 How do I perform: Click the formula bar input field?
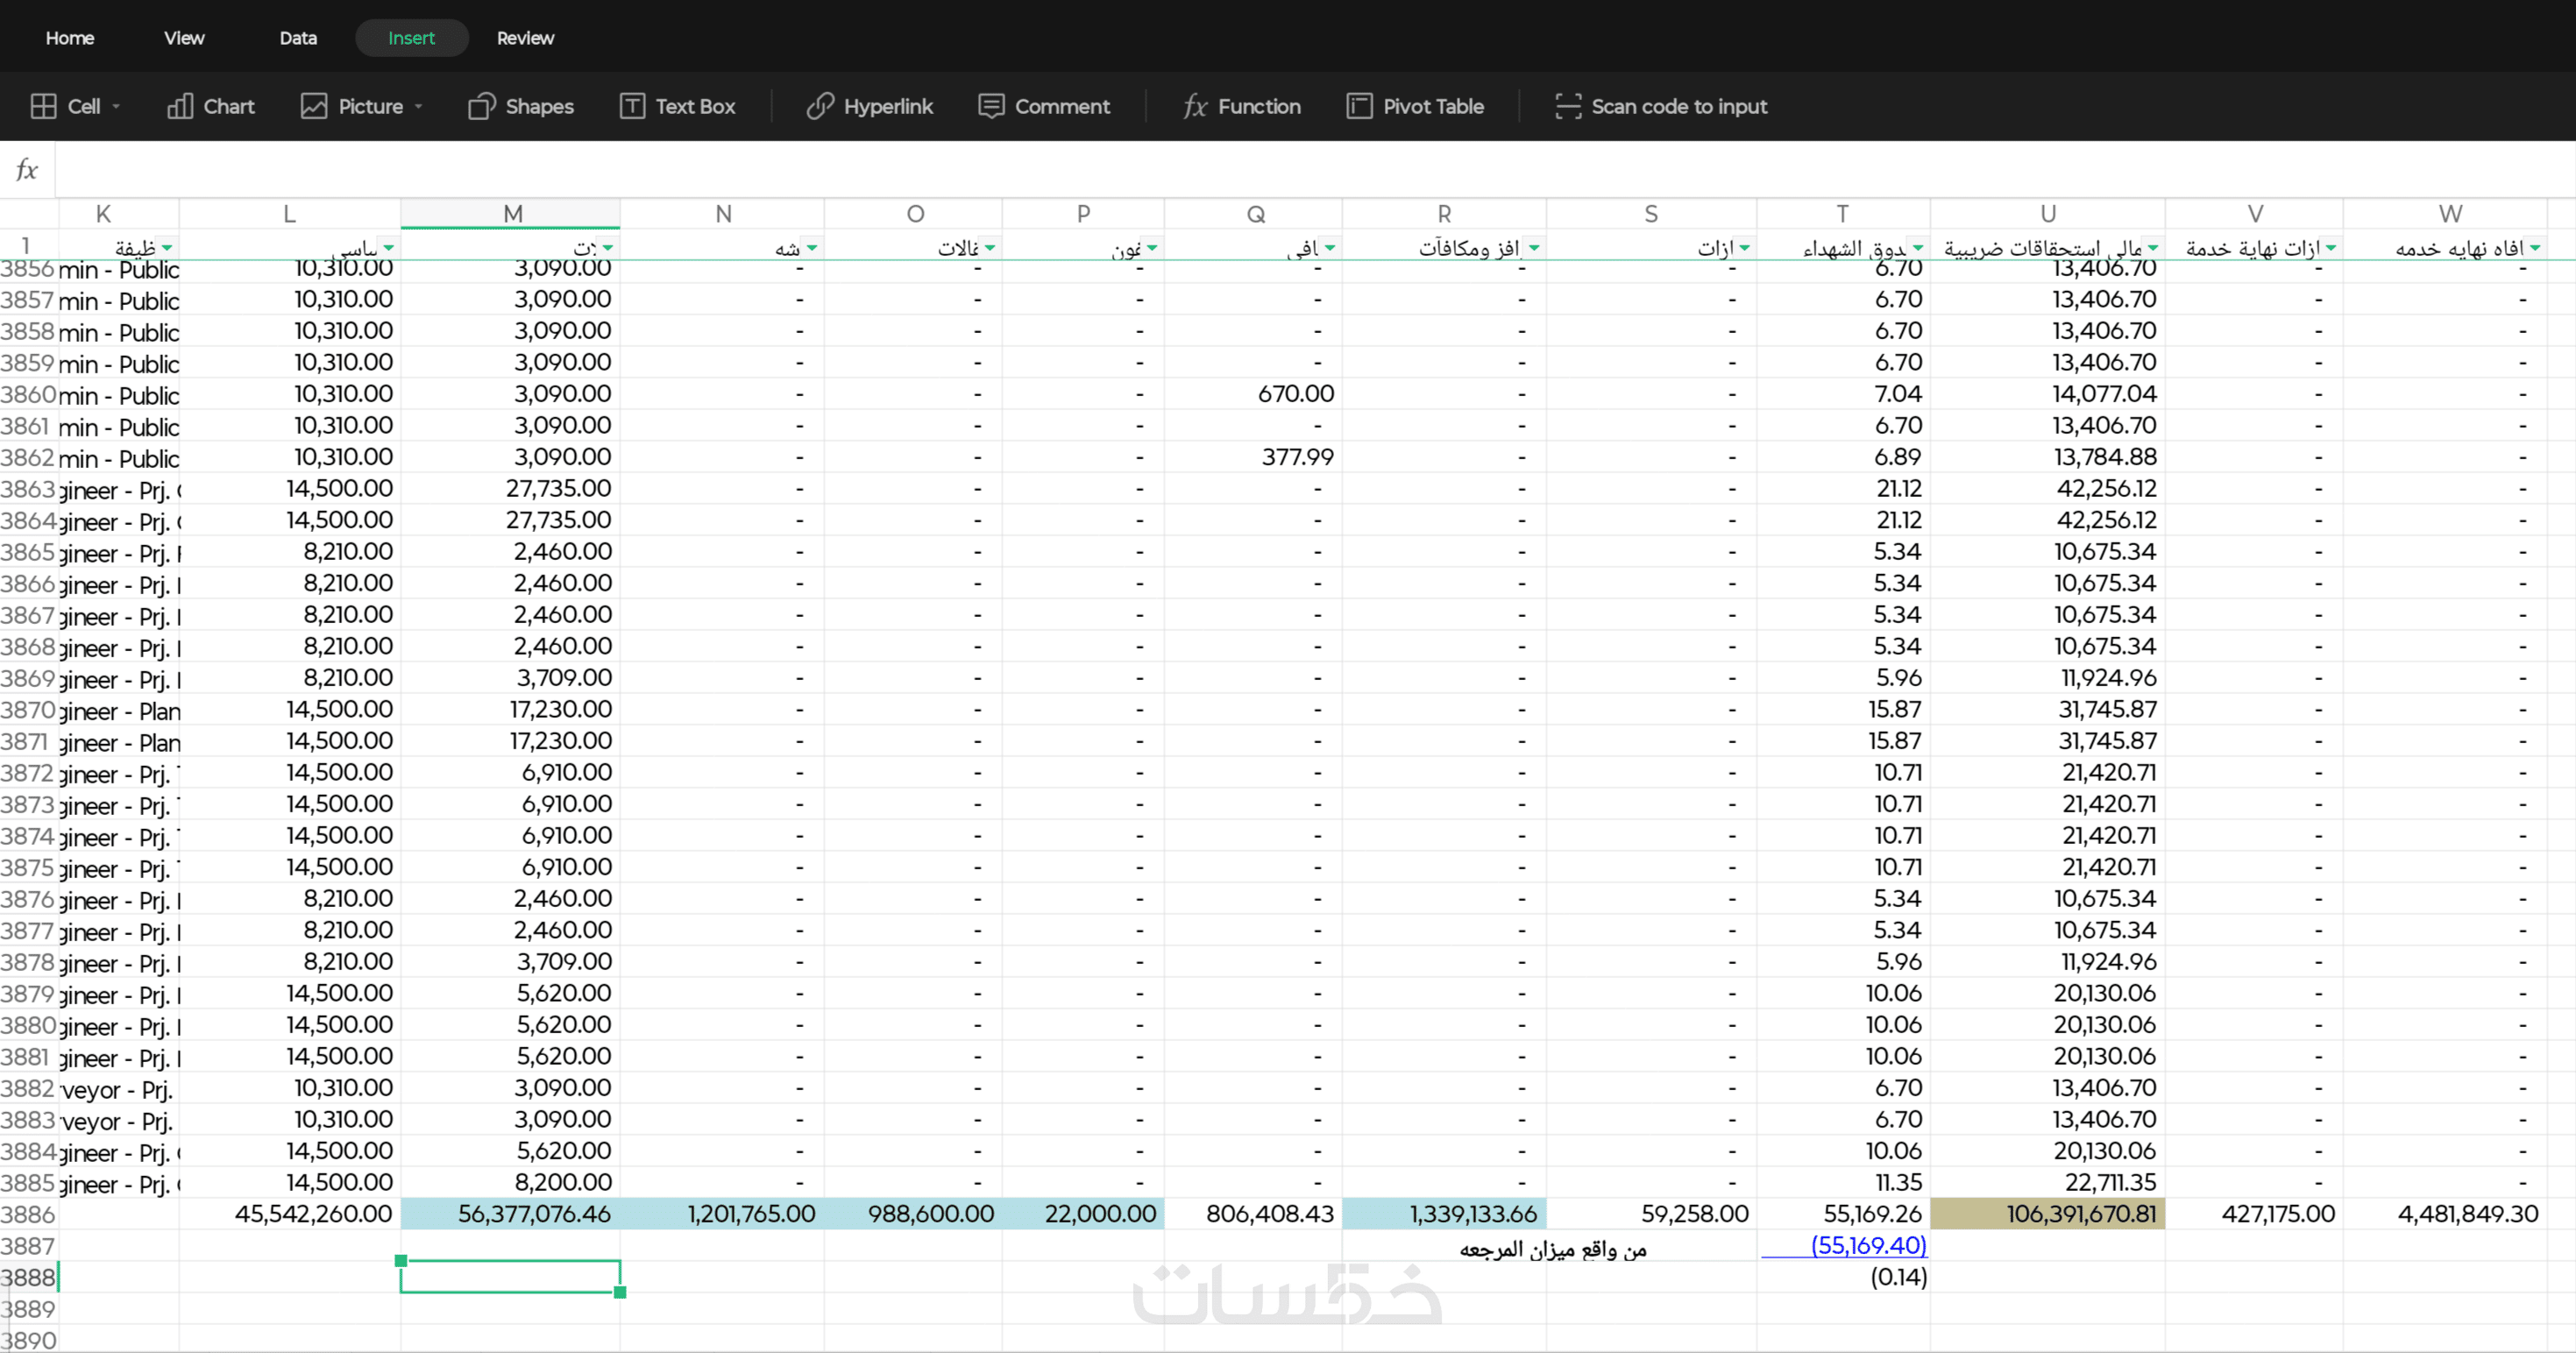[x=1300, y=170]
